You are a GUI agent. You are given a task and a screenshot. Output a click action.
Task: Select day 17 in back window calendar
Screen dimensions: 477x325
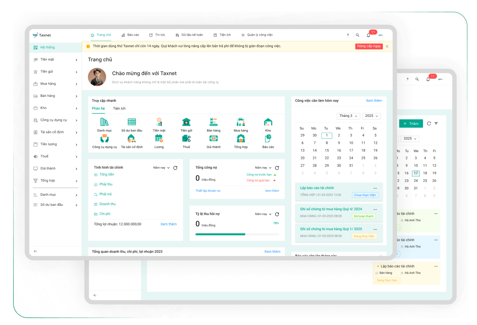(416, 174)
